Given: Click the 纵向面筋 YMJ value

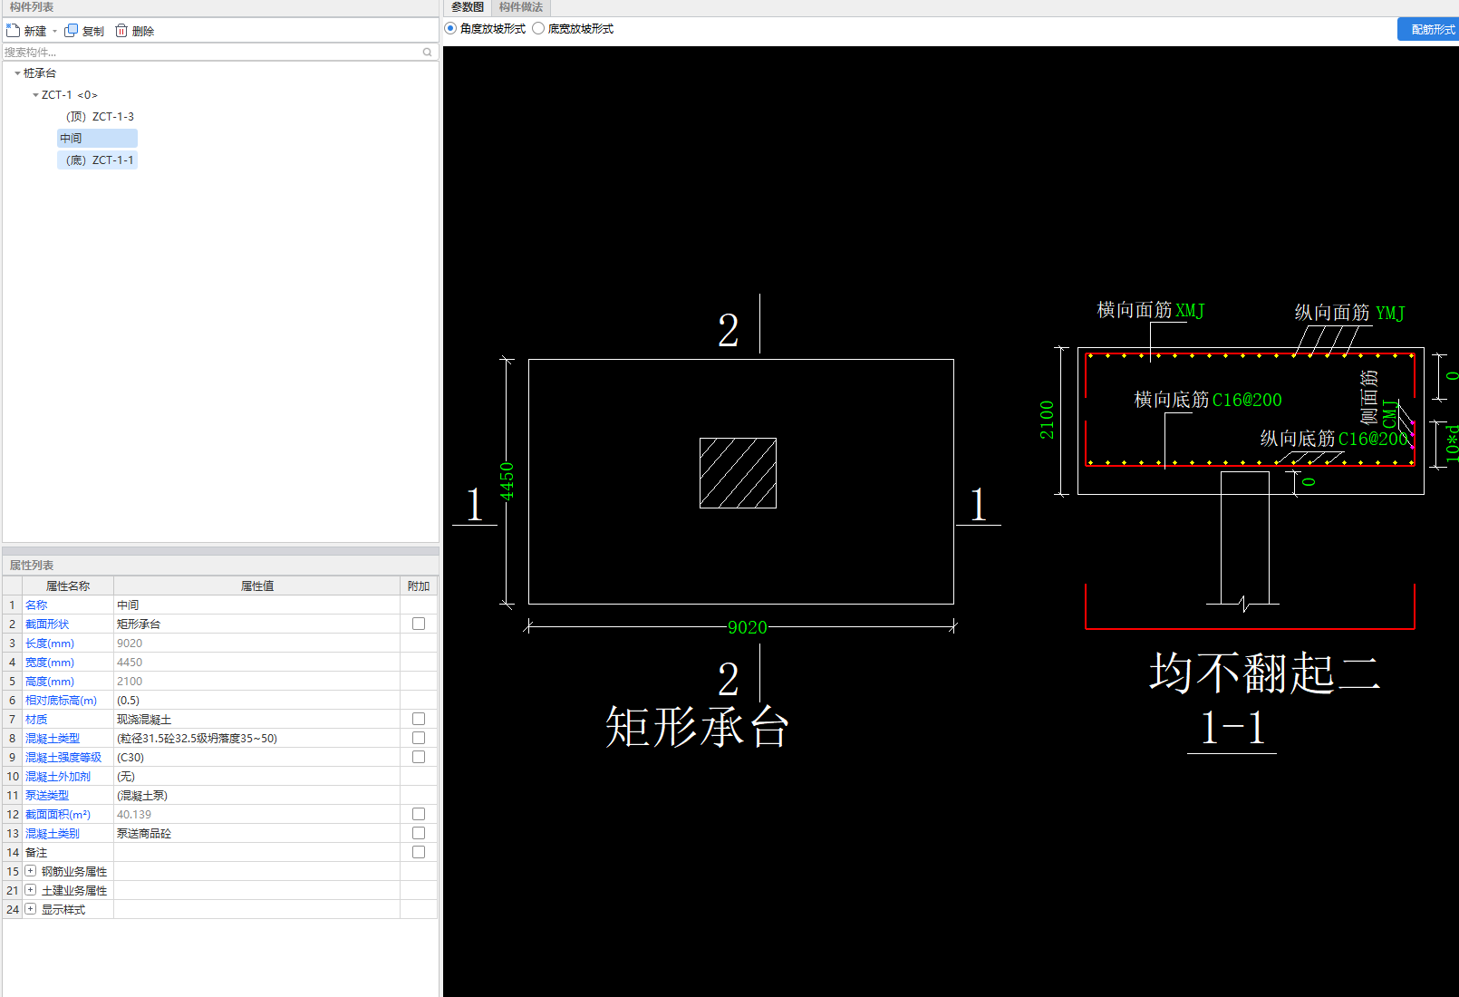Looking at the screenshot, I should click(1390, 314).
